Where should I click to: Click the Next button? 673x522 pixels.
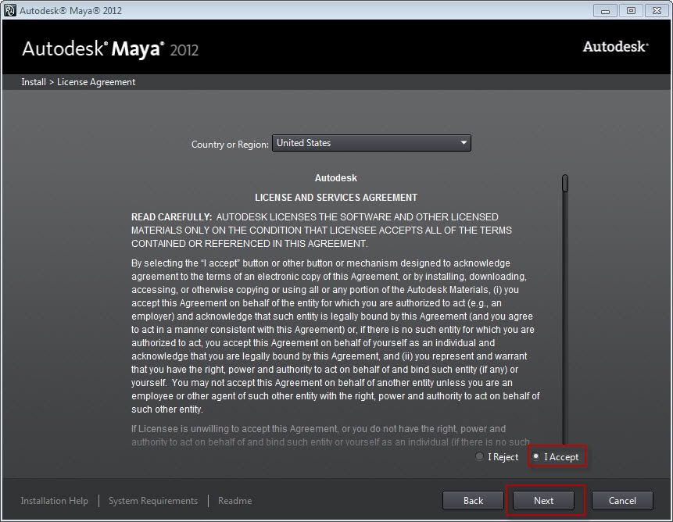[543, 501]
